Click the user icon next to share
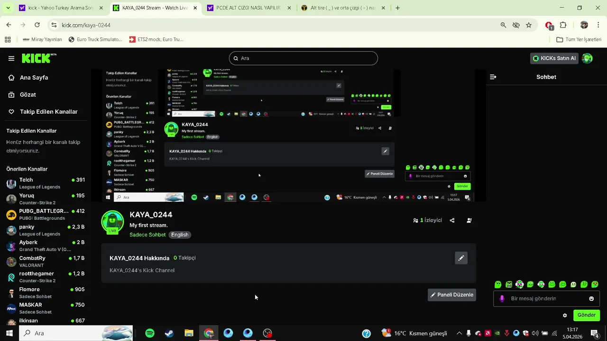This screenshot has height=341, width=607. click(x=469, y=220)
